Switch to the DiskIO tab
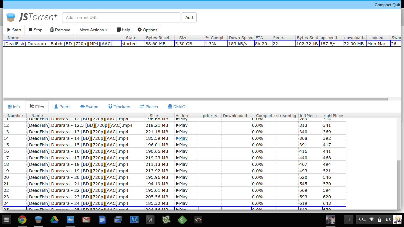The width and height of the screenshot is (404, 227). coord(177,107)
